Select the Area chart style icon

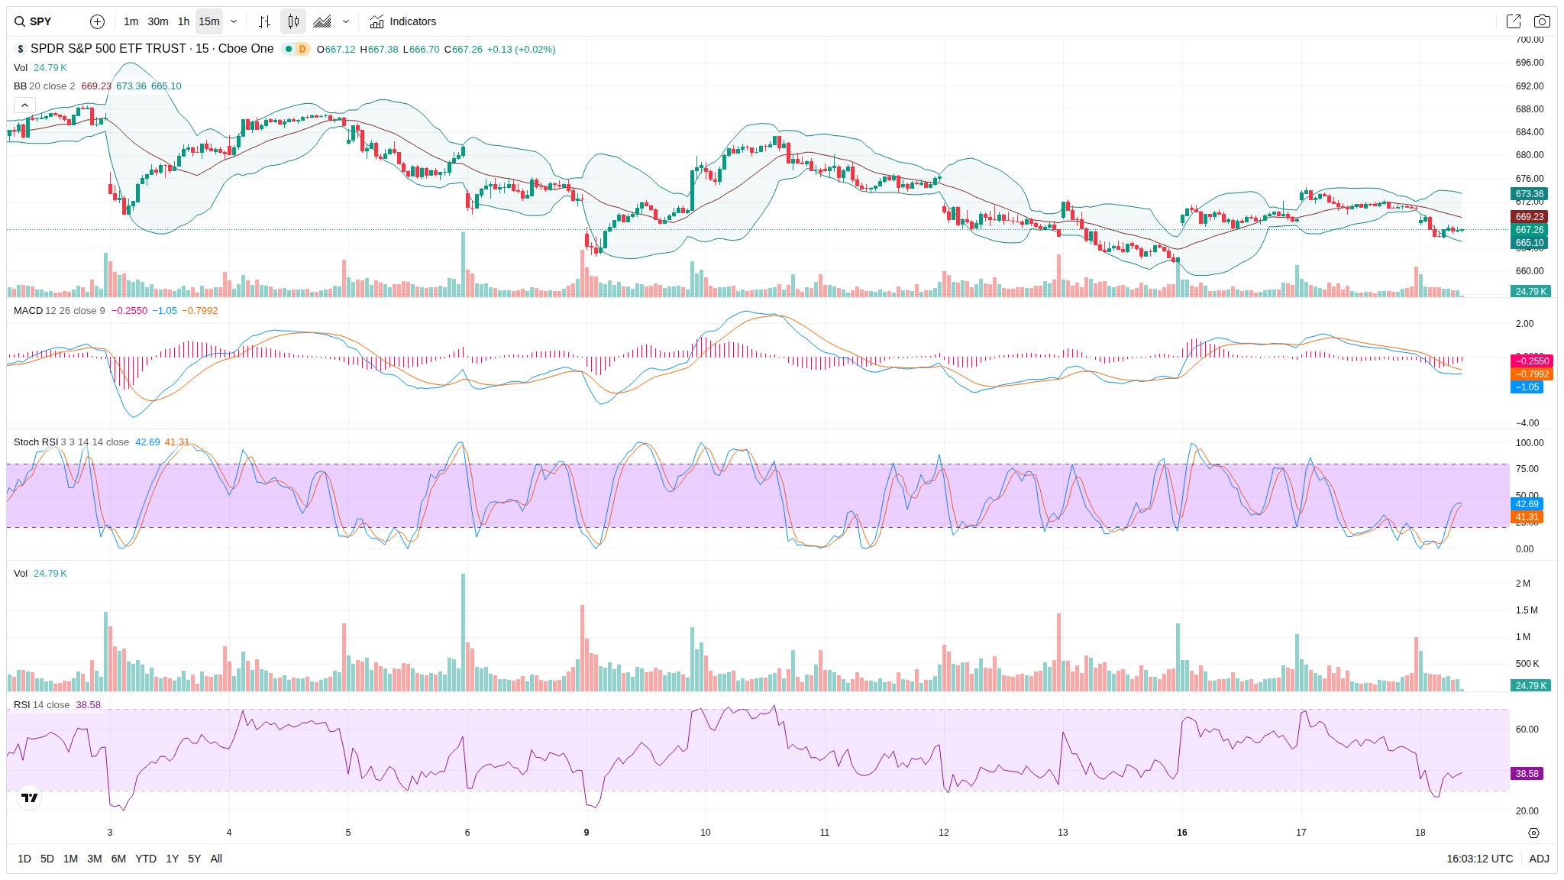click(x=322, y=21)
